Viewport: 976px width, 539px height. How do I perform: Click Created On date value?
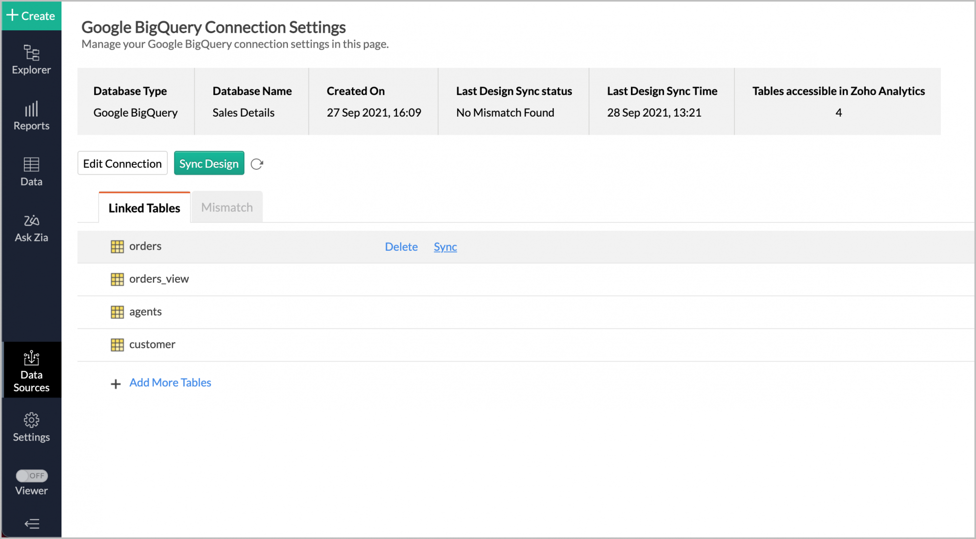pos(374,113)
